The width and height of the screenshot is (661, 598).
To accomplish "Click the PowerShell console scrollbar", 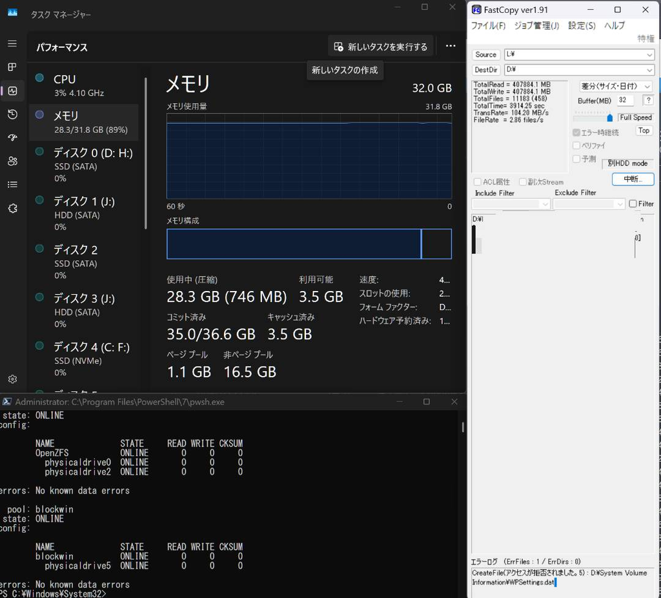I will coord(462,427).
